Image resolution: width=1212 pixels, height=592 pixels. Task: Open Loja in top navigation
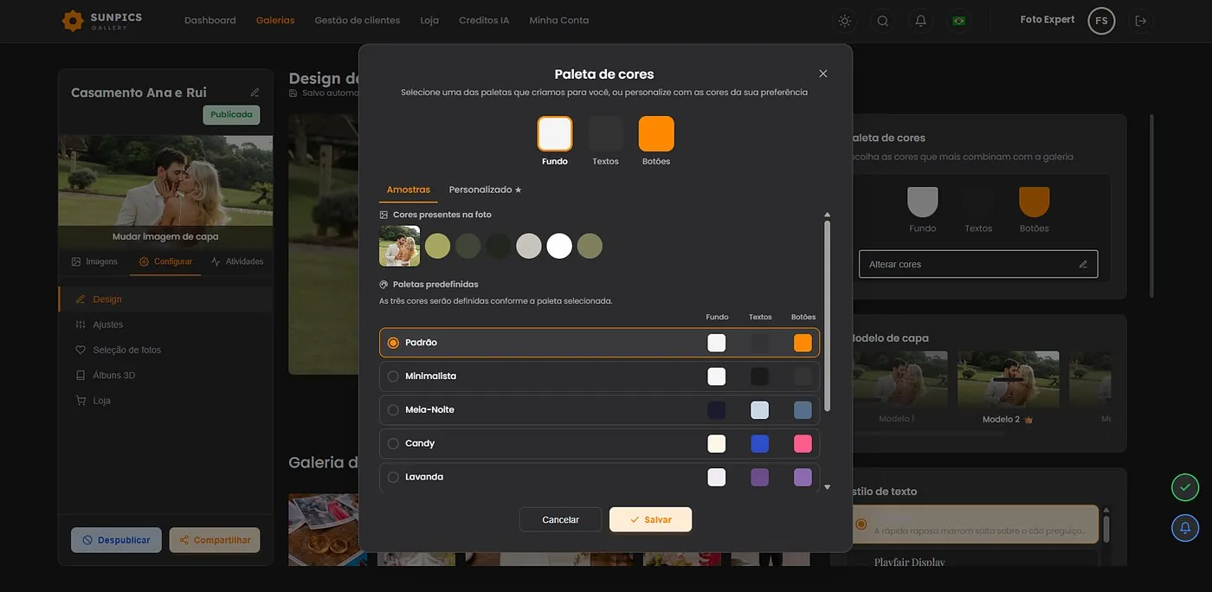pyautogui.click(x=429, y=20)
